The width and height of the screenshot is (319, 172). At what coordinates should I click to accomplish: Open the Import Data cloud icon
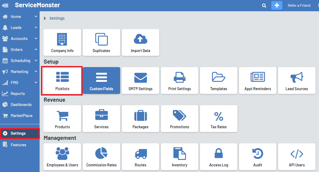coord(140,40)
